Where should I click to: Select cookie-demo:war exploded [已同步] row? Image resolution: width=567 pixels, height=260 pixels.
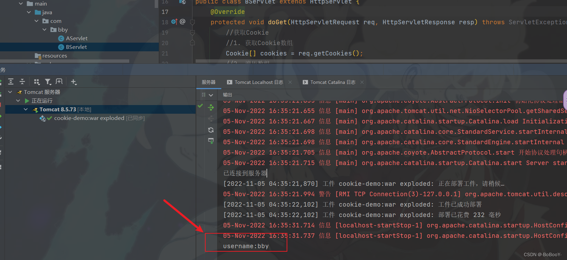[100, 118]
